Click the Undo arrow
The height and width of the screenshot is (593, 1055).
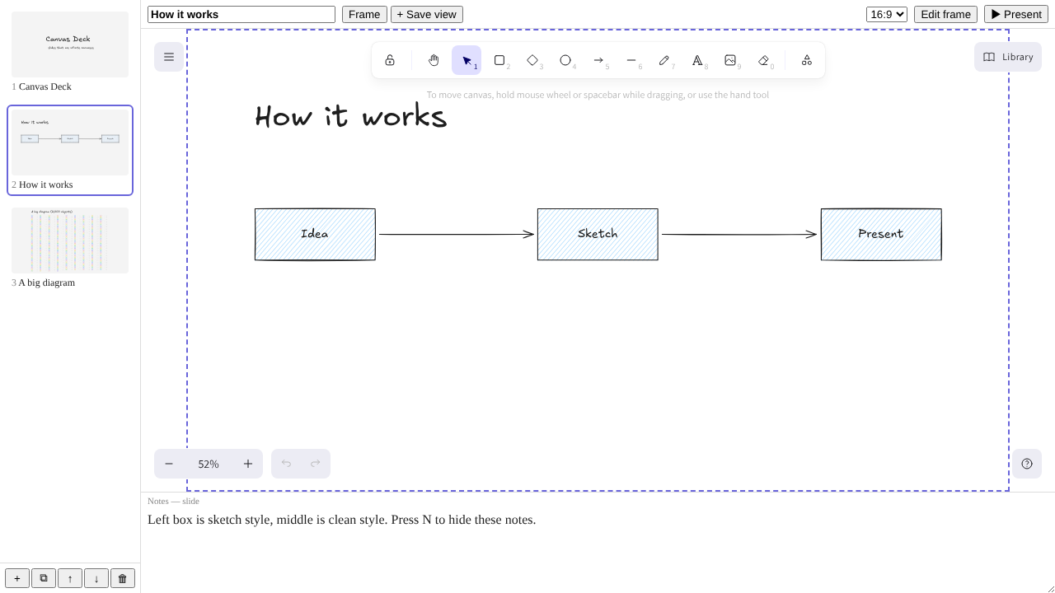tap(286, 464)
